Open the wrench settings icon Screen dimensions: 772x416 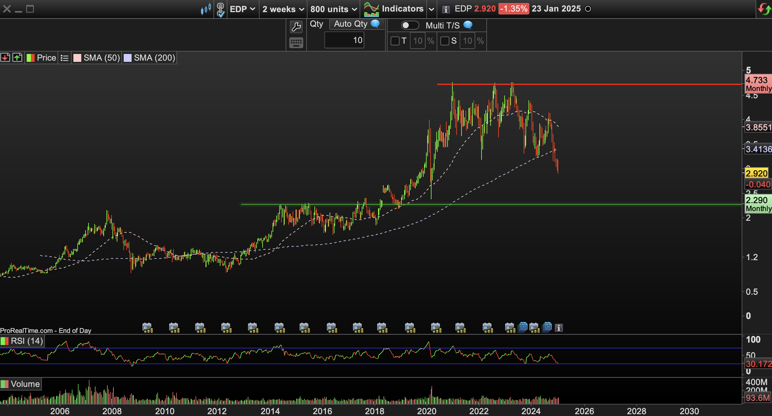pyautogui.click(x=296, y=27)
